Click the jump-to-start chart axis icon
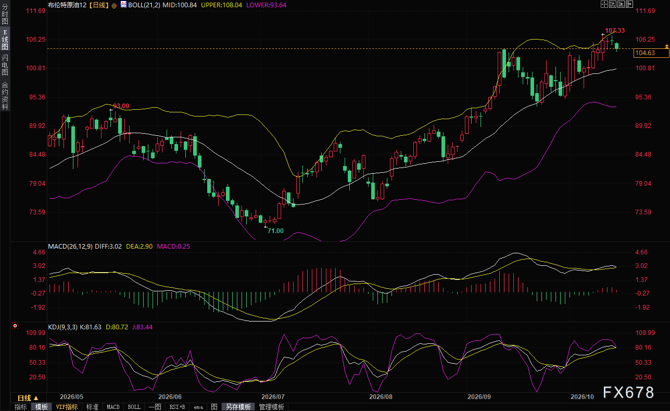Viewport: 670px width, 411px height. click(x=613, y=4)
